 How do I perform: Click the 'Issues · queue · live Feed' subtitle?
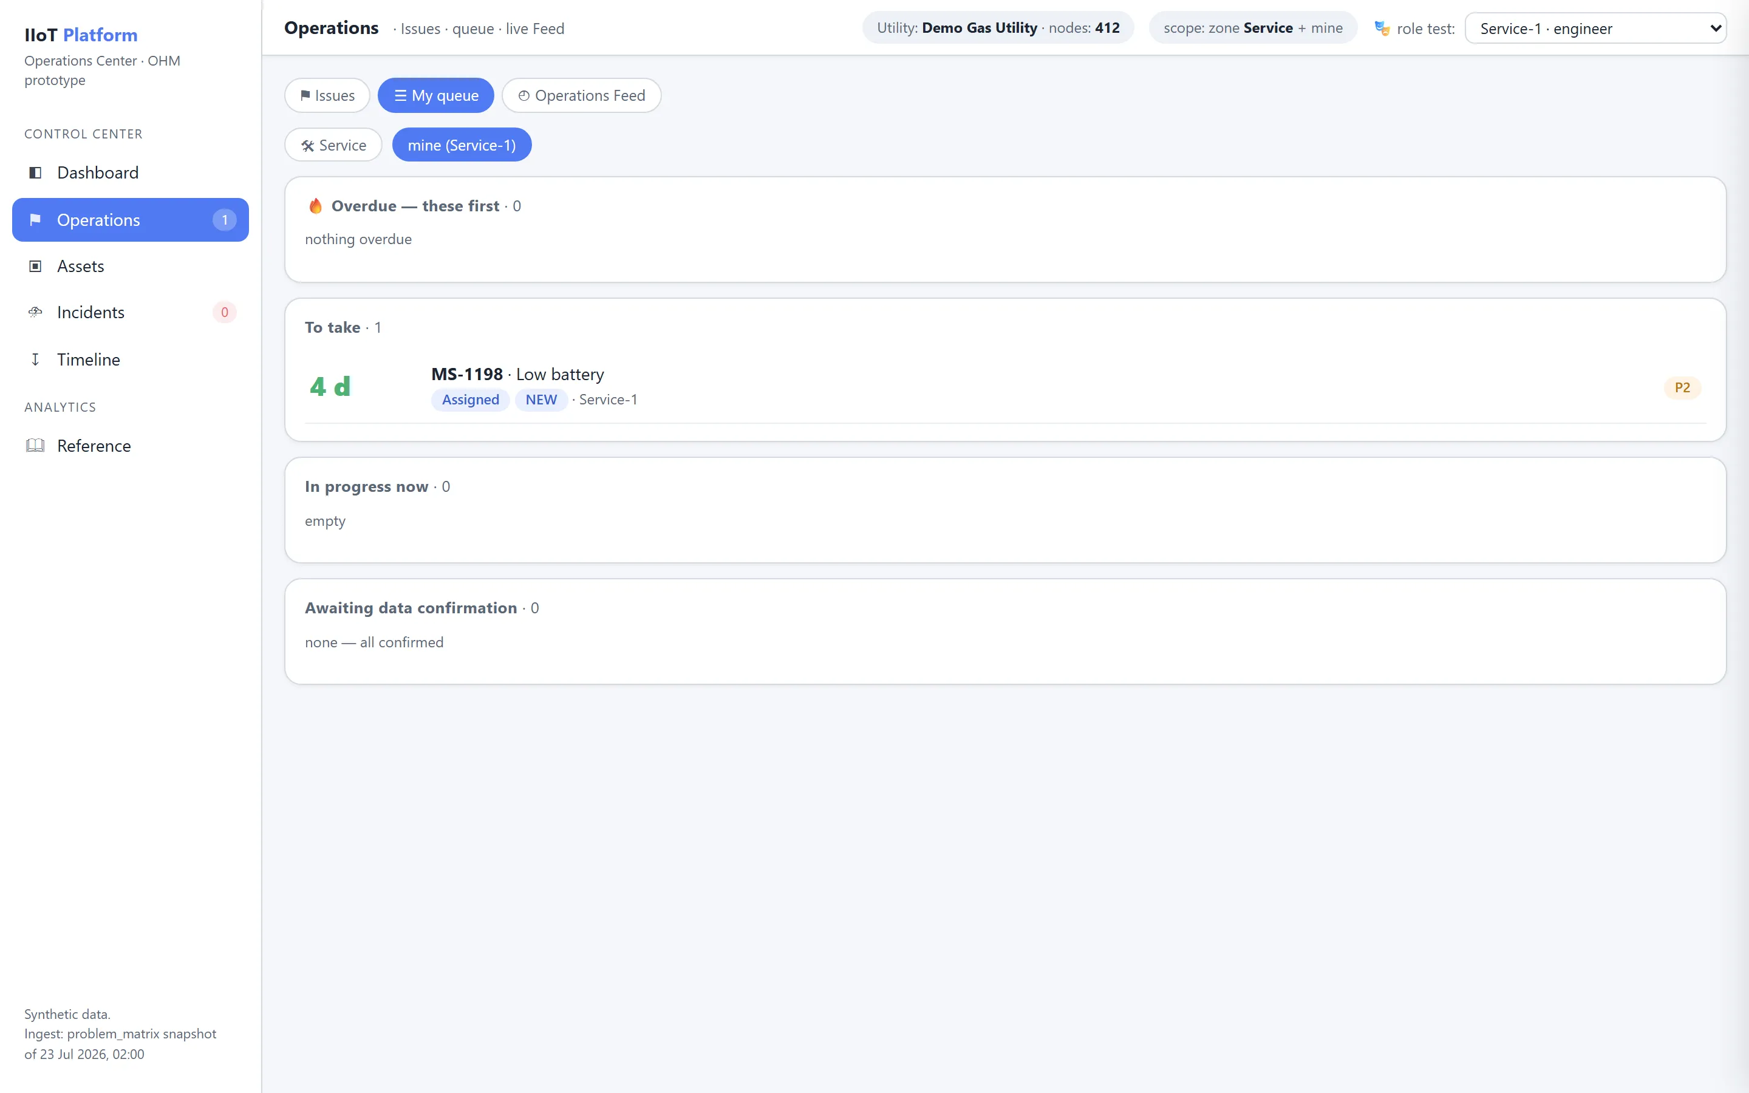point(479,29)
